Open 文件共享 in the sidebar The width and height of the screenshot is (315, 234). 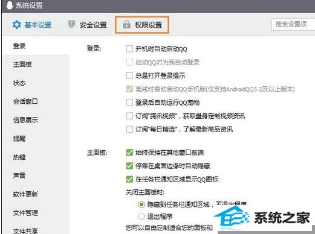[25, 231]
